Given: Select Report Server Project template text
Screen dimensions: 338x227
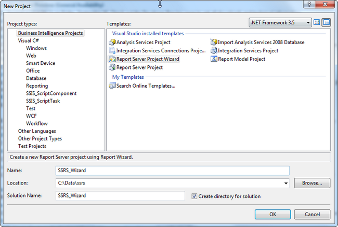Looking at the screenshot, I should pyautogui.click(x=139, y=67).
